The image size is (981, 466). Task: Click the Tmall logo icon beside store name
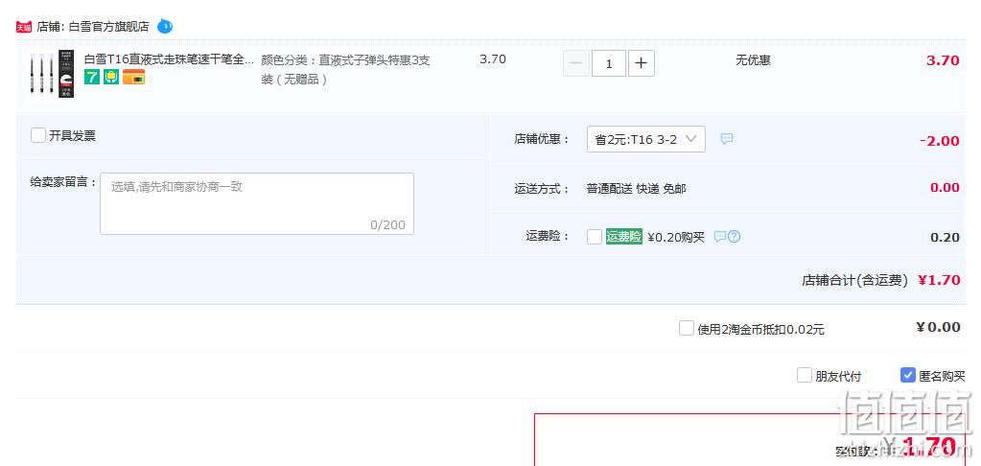point(24,27)
